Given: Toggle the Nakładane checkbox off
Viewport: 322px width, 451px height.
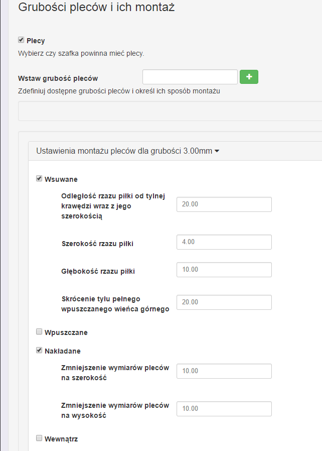Looking at the screenshot, I should point(39,351).
